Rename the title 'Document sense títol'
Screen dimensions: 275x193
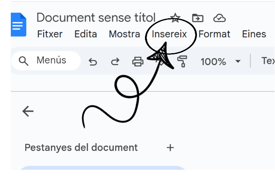point(96,18)
